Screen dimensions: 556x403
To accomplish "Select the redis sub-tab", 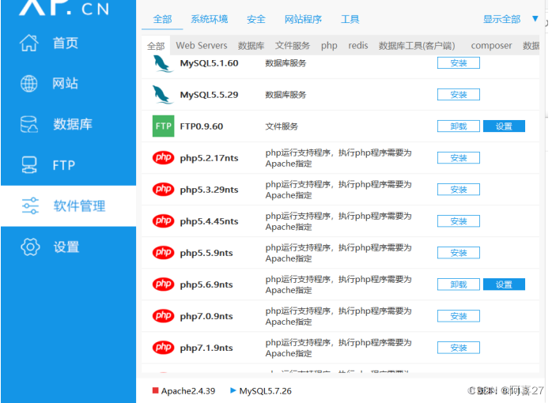I will (x=358, y=46).
